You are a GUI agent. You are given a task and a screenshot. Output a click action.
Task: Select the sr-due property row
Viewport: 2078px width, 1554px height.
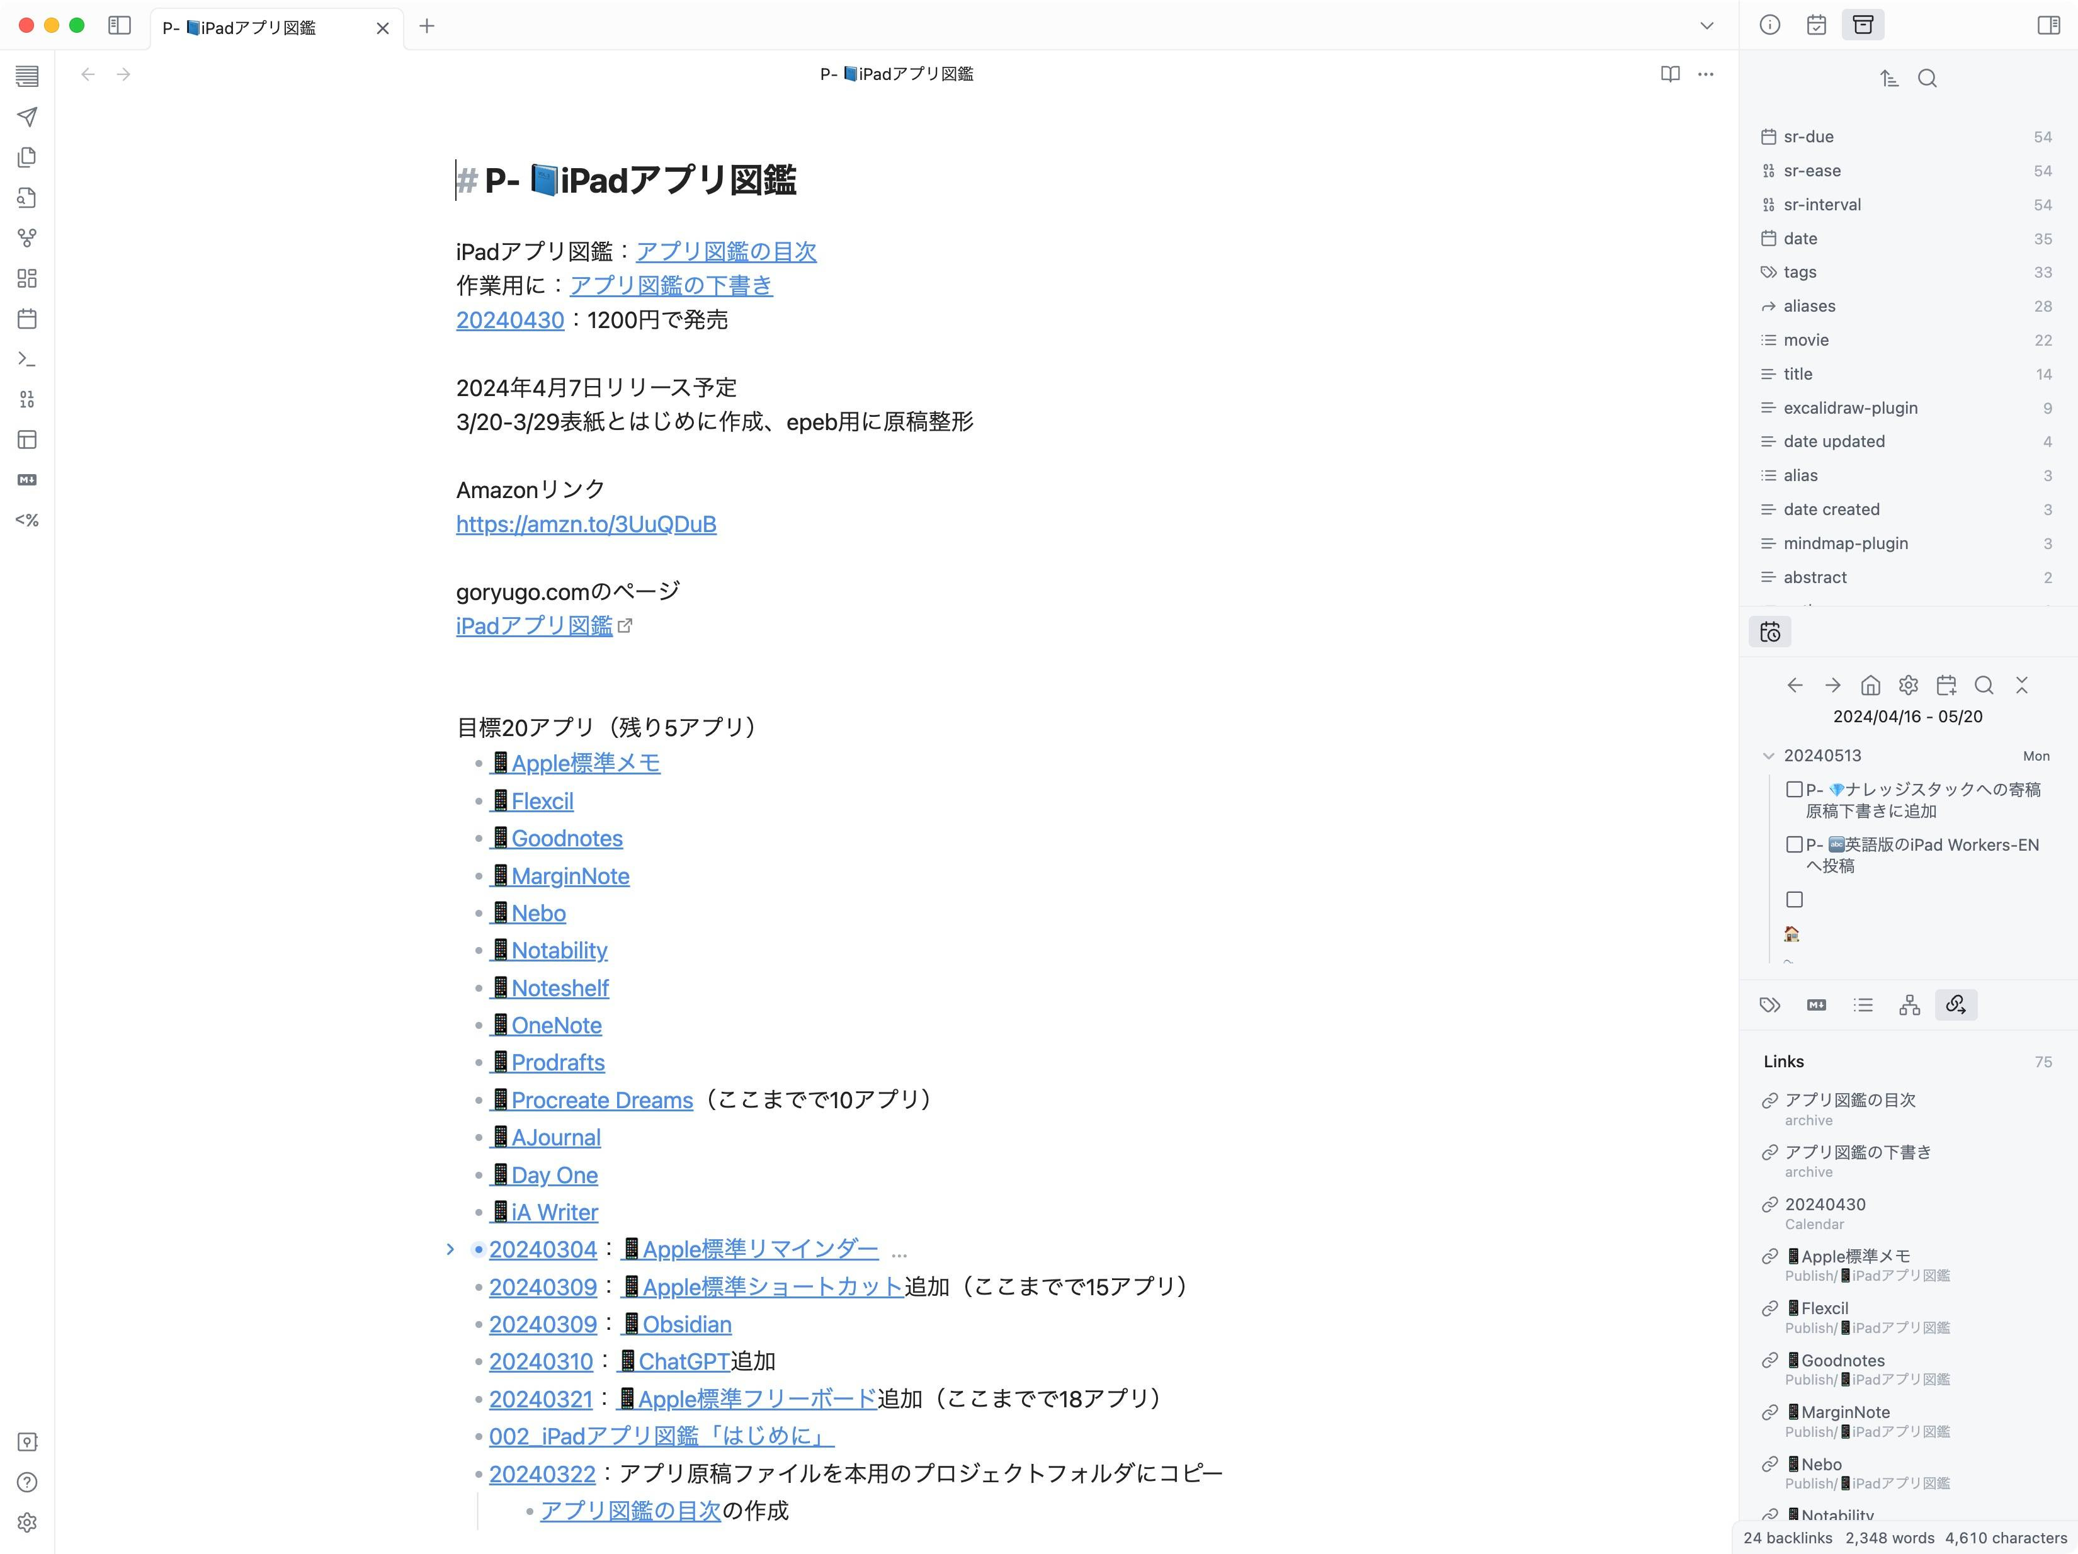click(x=1808, y=137)
